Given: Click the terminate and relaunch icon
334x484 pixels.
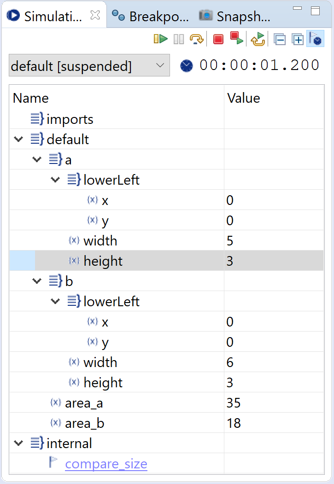Looking at the screenshot, I should pos(237,38).
